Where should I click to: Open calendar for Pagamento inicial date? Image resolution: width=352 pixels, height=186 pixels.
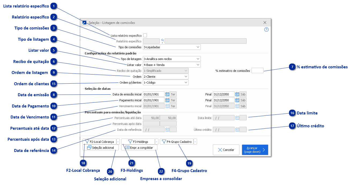(167, 100)
